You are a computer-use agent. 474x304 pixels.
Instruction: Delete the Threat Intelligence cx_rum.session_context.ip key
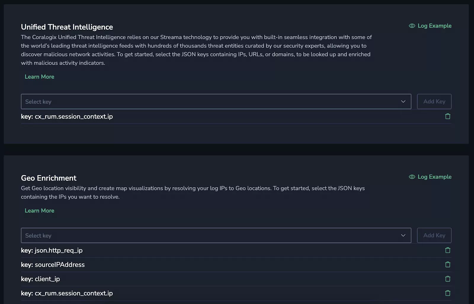[448, 116]
